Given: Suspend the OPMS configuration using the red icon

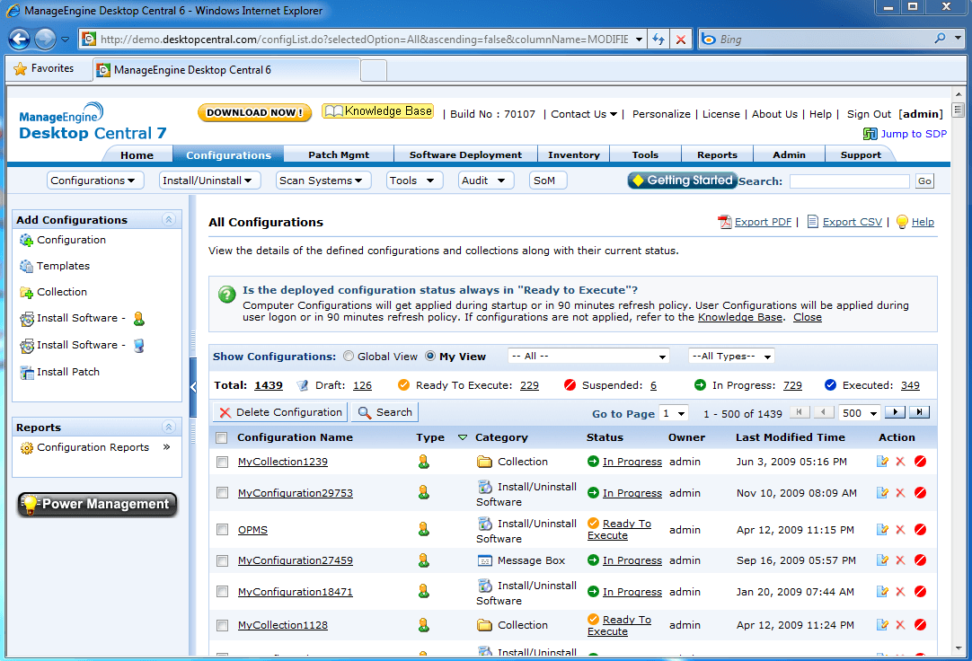Looking at the screenshot, I should click(918, 530).
